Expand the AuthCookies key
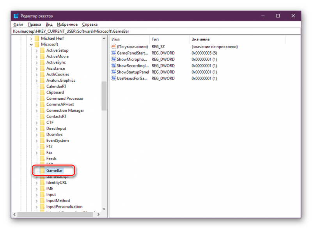The height and width of the screenshot is (229, 312). 37,74
